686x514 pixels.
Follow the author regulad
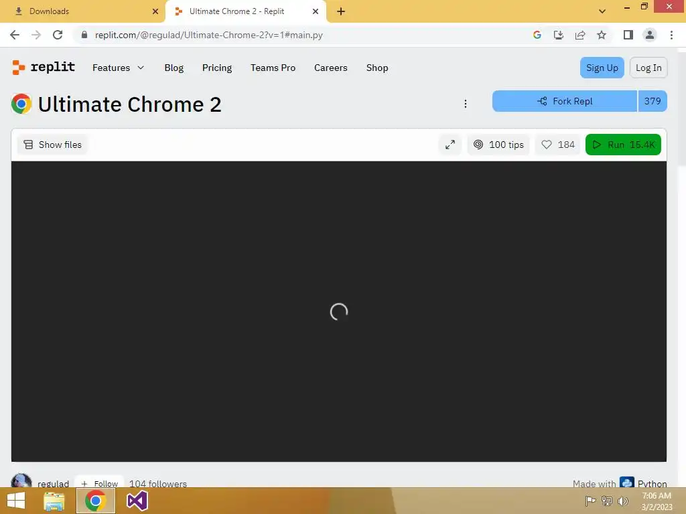(x=99, y=483)
